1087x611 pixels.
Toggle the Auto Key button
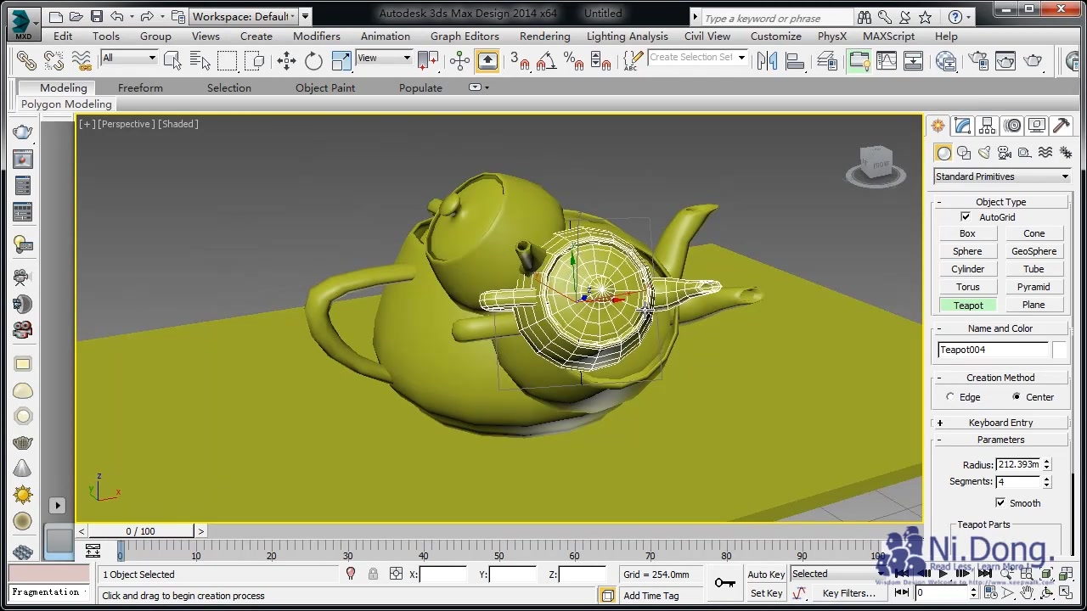766,575
